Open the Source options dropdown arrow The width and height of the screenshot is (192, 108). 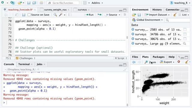click(x=119, y=15)
